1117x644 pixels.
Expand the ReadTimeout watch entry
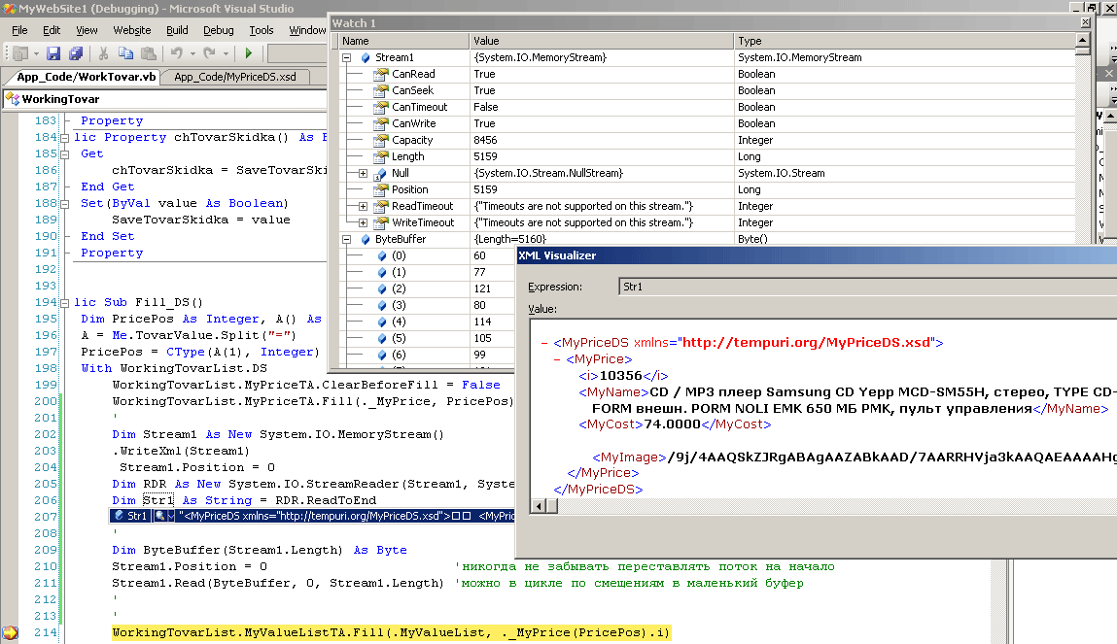click(x=364, y=207)
